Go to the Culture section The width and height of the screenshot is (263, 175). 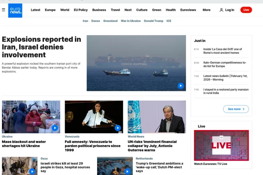click(x=142, y=10)
